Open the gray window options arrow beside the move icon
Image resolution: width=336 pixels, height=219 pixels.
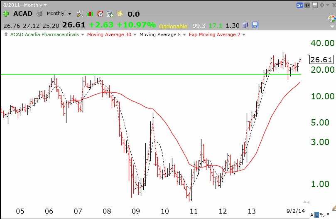pos(327,5)
